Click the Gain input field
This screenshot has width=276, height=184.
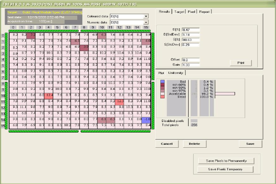click(190, 65)
